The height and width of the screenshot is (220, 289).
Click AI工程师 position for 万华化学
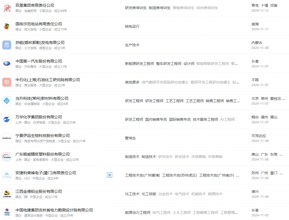(227, 119)
